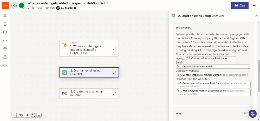This screenshot has width=260, height=121.
Task: Edit step 1 using its pencil icon
Action: pos(115,48)
